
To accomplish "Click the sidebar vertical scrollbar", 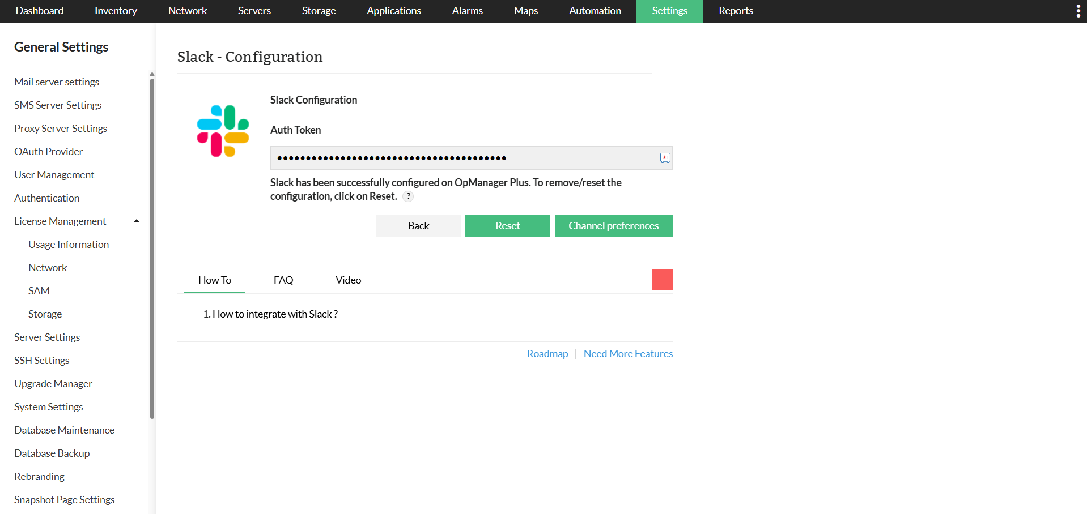I will [152, 249].
